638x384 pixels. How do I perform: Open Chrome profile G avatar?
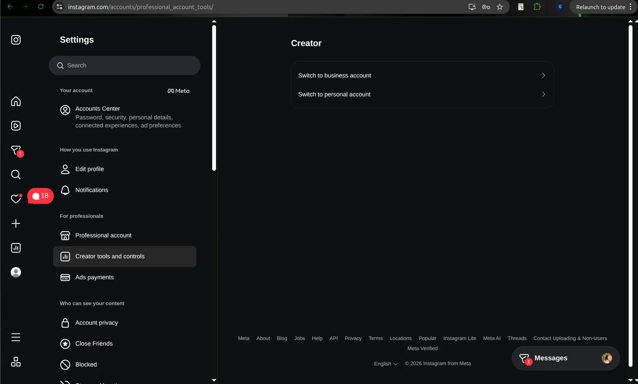[x=560, y=7]
